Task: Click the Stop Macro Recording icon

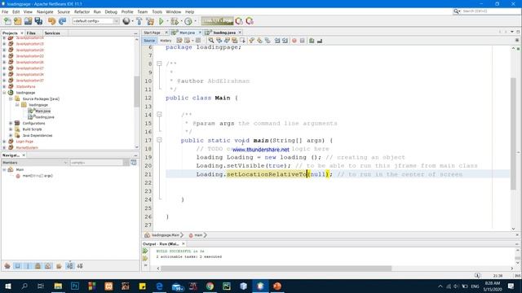Action: click(303, 41)
